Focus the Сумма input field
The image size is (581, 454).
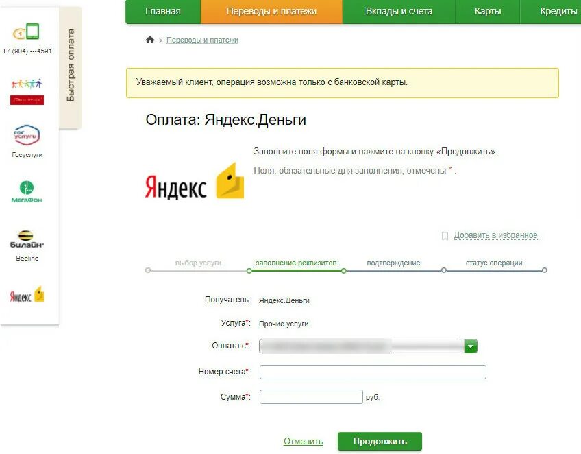pyautogui.click(x=311, y=396)
